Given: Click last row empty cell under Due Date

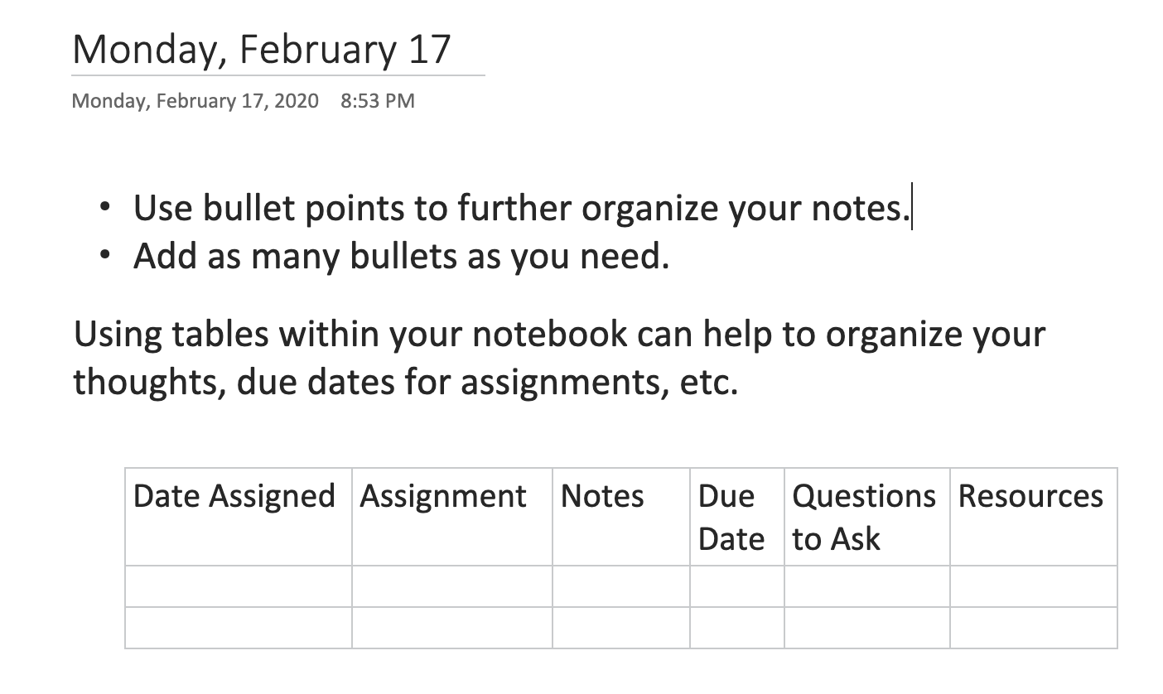Looking at the screenshot, I should click(x=737, y=628).
